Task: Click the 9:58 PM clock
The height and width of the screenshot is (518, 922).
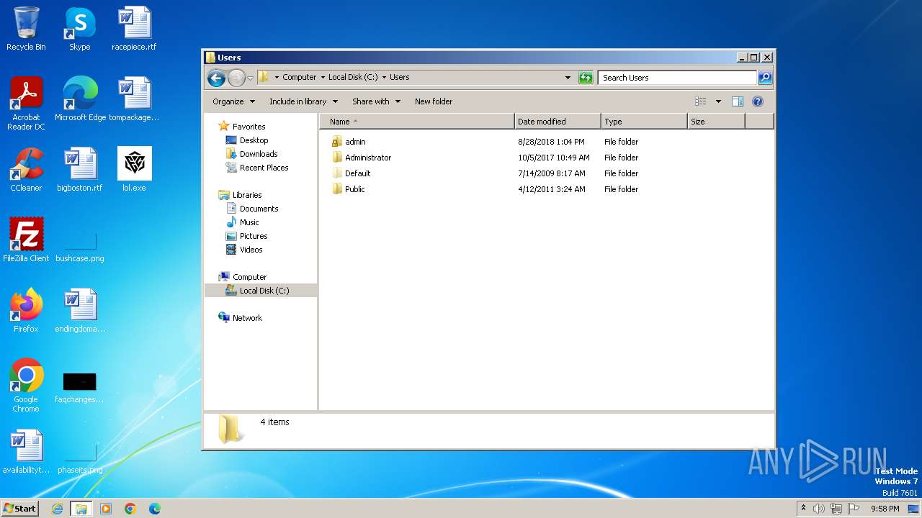Action: coord(885,509)
